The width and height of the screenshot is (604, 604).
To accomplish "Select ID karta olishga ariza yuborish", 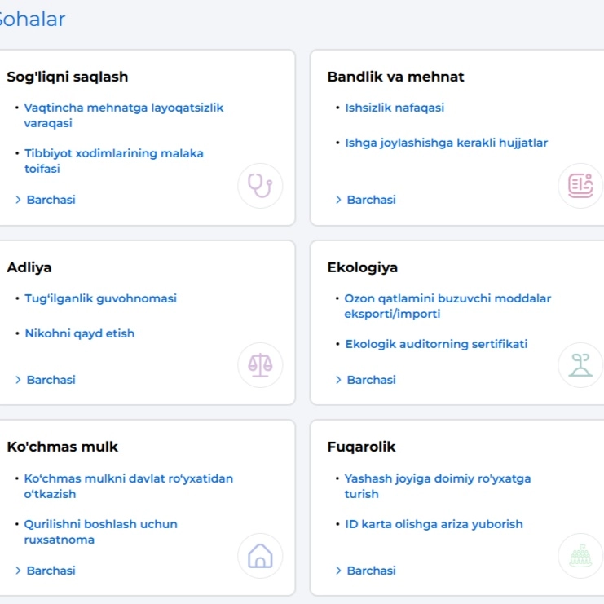I will click(x=434, y=524).
